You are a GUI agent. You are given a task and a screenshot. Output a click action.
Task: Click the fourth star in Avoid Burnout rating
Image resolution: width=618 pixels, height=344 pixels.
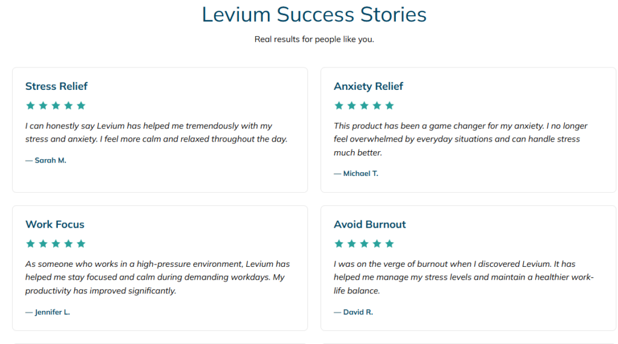pyautogui.click(x=377, y=244)
